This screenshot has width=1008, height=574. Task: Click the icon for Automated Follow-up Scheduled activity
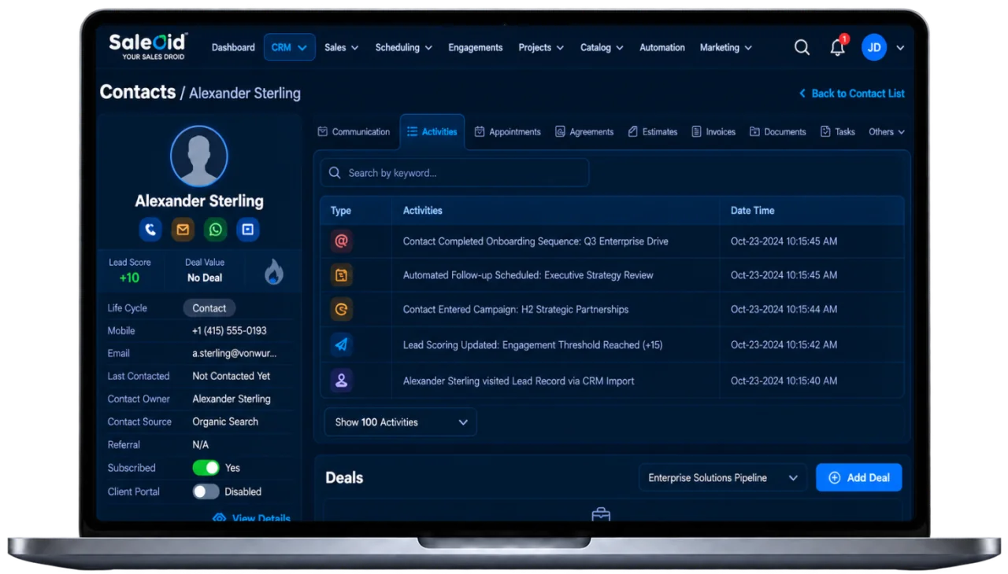click(x=341, y=275)
